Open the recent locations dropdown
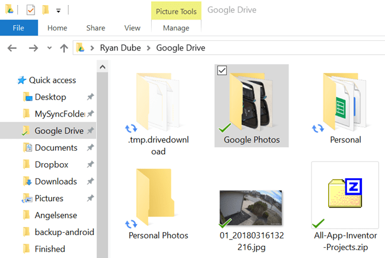The height and width of the screenshot is (258, 385). point(49,48)
